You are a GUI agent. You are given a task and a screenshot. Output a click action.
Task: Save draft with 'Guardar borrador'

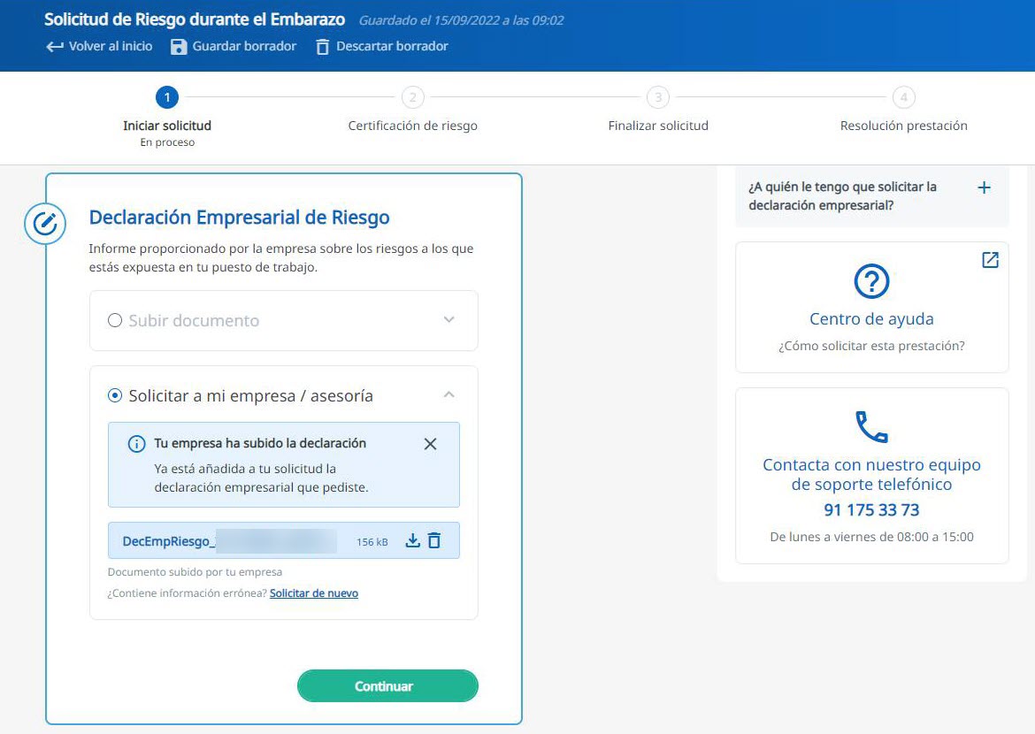coord(234,46)
